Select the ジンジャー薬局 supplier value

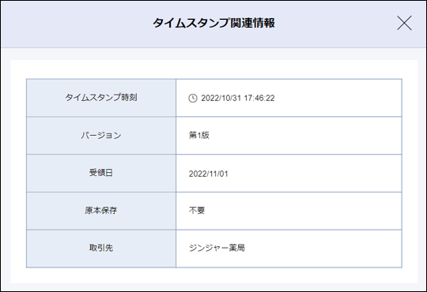coord(217,248)
